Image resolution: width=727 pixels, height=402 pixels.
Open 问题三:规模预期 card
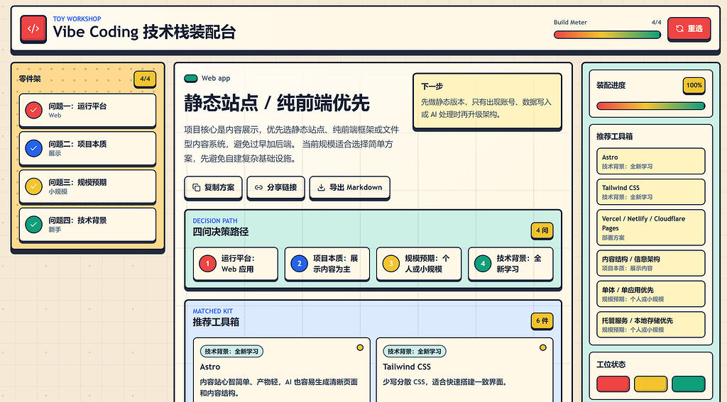point(87,186)
